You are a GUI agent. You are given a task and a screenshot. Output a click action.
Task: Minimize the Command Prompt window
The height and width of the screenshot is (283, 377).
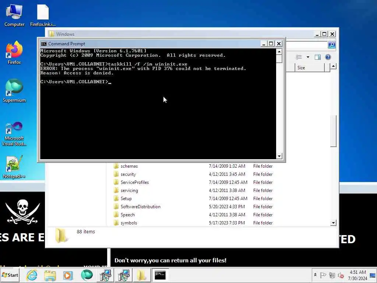(264, 44)
